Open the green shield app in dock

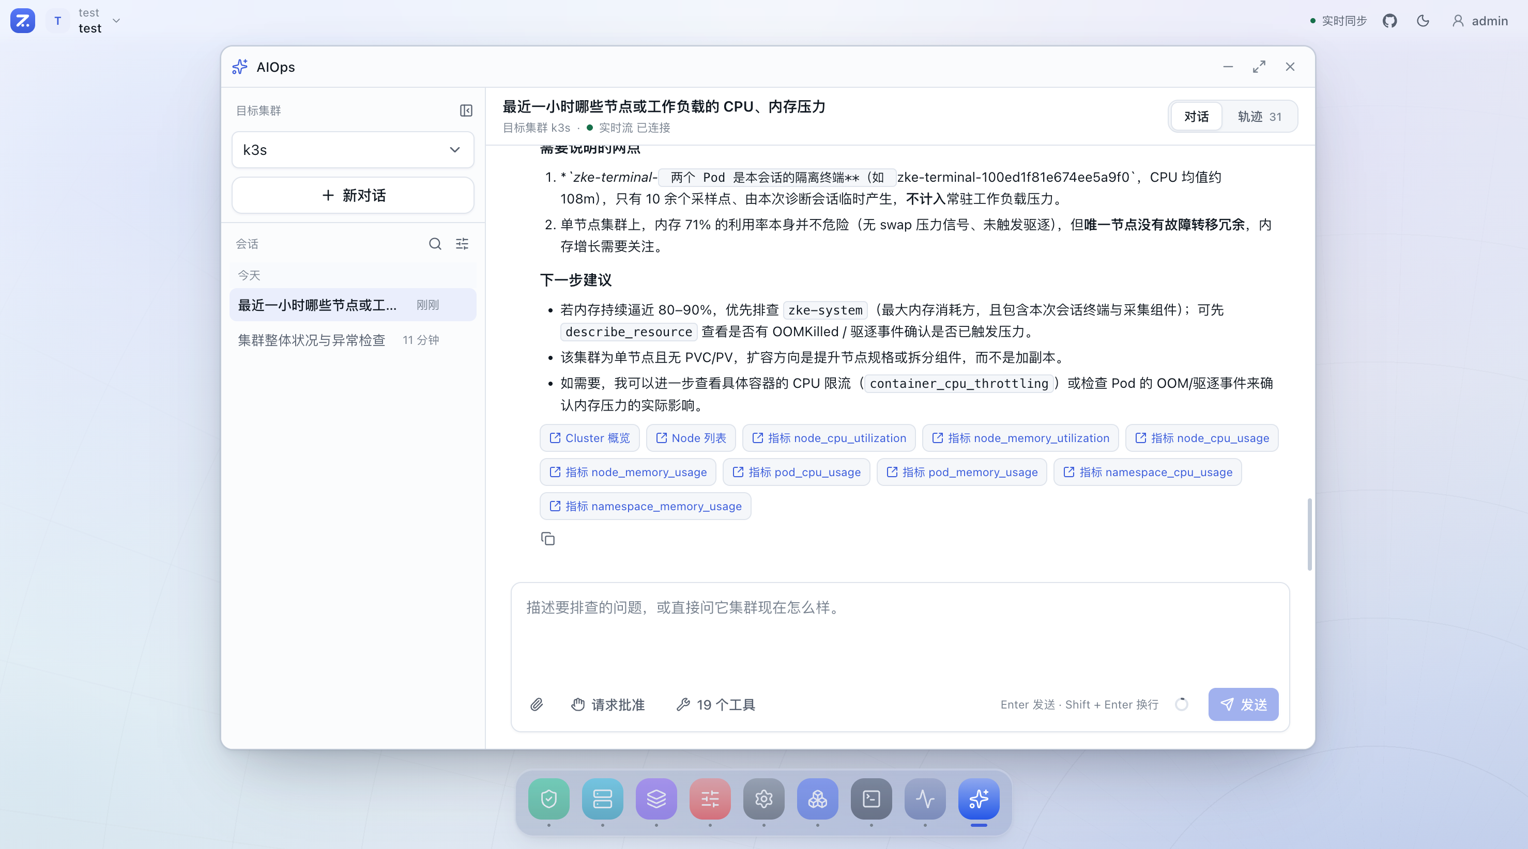point(548,798)
